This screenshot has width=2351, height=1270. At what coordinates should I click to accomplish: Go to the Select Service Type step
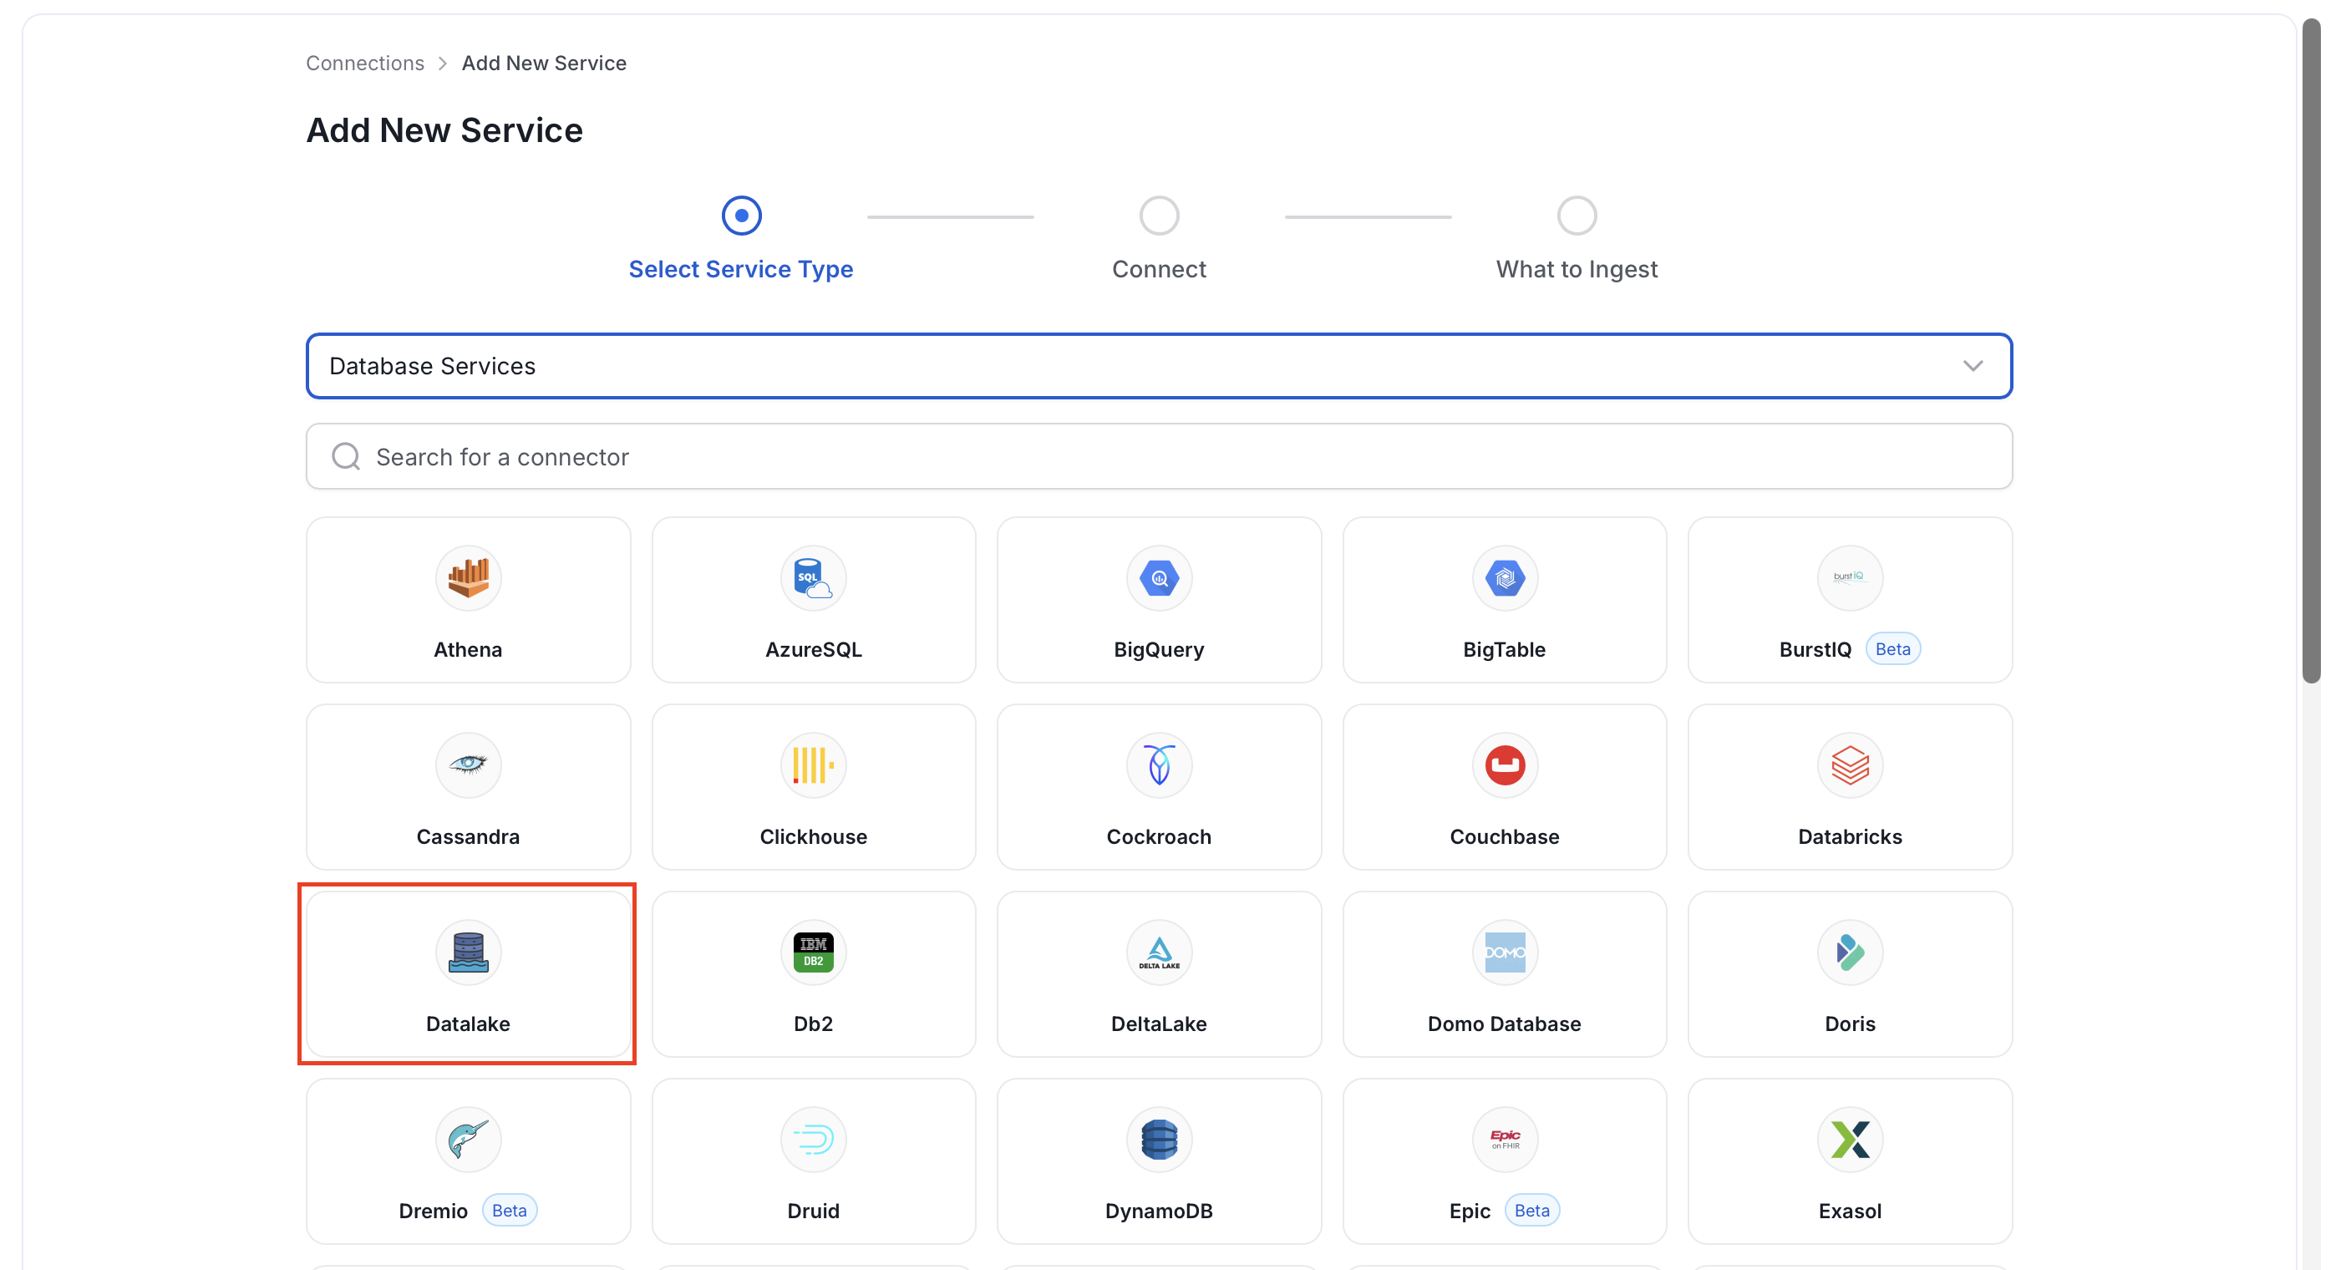tap(741, 216)
